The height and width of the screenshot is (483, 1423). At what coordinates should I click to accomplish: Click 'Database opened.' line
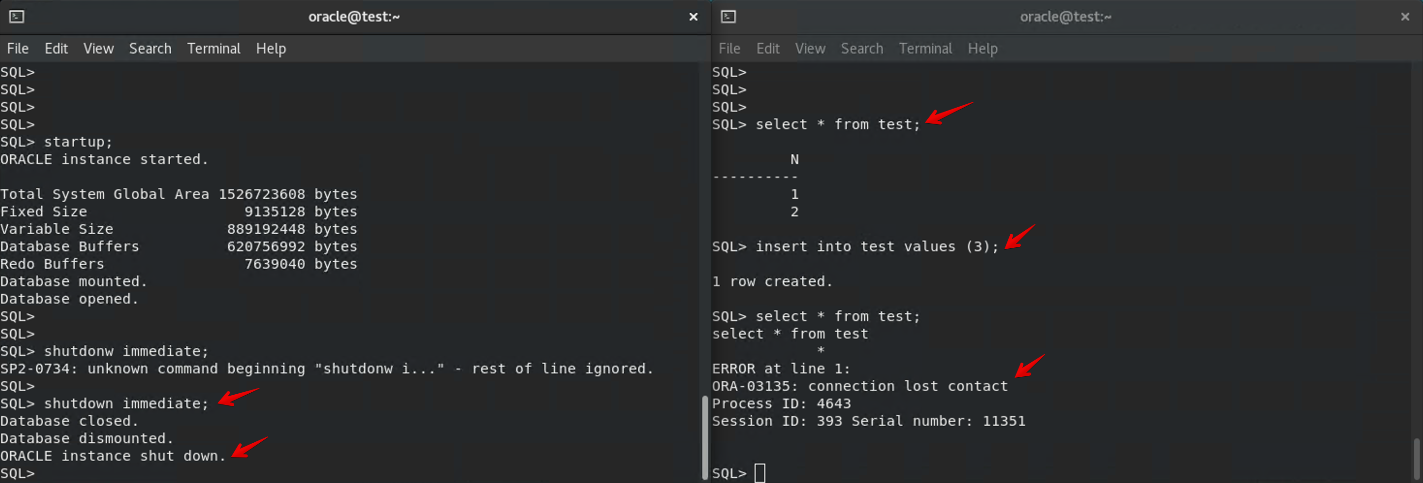(x=69, y=299)
